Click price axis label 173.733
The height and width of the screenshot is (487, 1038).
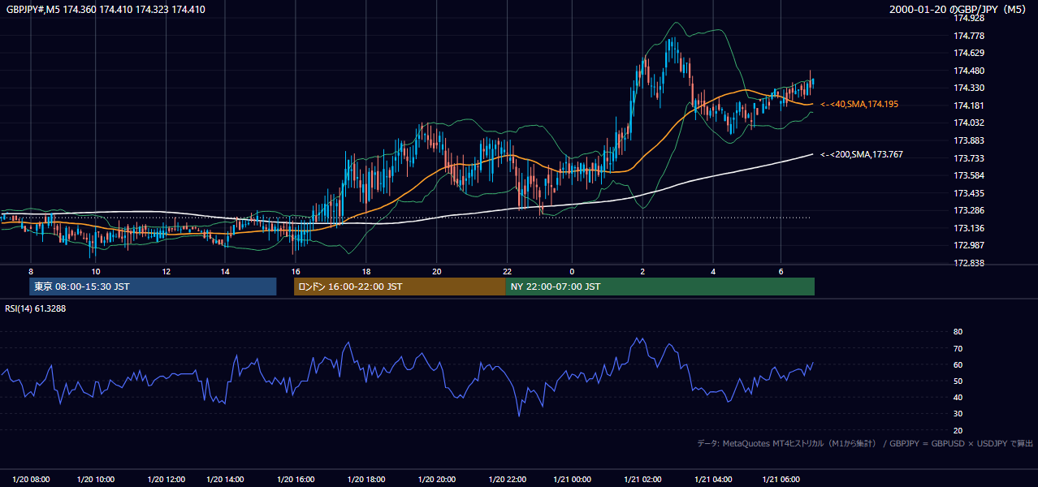click(969, 158)
